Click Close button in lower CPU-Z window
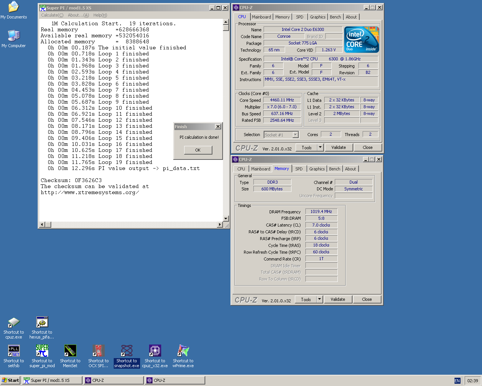Viewport: 482px width, 386px height. tap(367, 299)
